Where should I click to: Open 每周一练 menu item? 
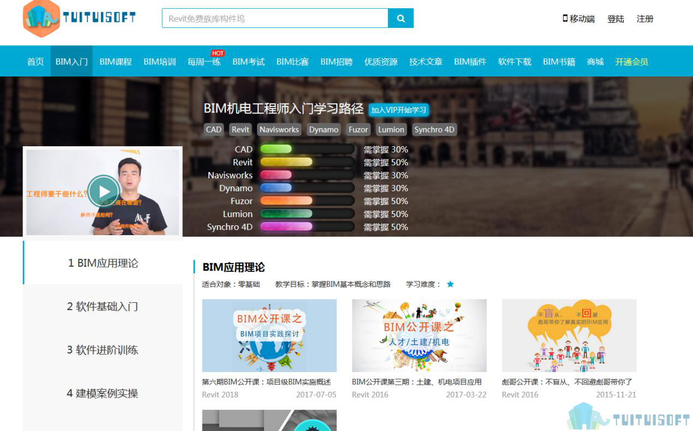click(x=204, y=62)
